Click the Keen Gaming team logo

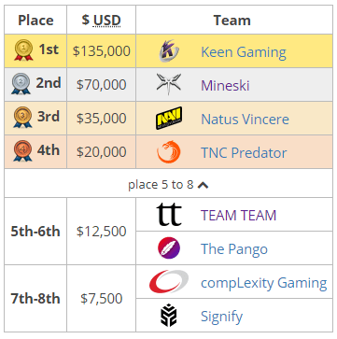[x=169, y=51]
